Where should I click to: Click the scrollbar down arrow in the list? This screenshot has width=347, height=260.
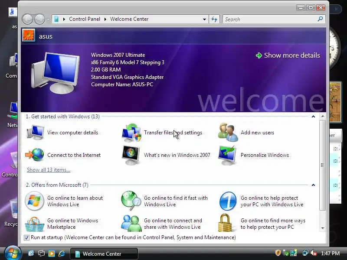(x=323, y=228)
